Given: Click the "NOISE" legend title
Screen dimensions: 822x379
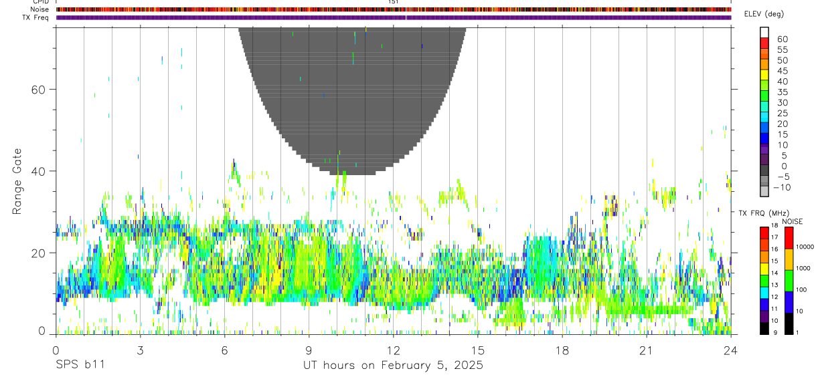Looking at the screenshot, I should pos(792,221).
